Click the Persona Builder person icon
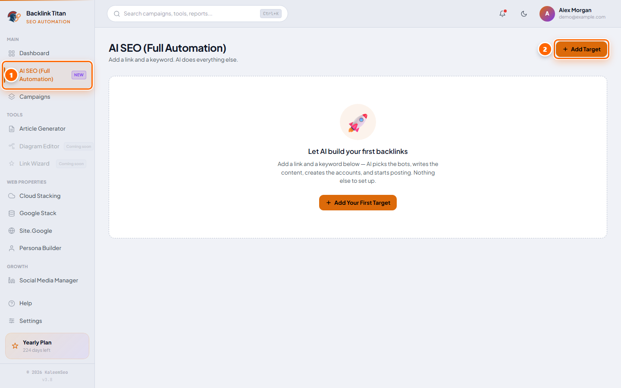 coord(12,248)
